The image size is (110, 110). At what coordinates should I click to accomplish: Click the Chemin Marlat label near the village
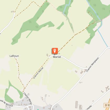(x=28, y=98)
